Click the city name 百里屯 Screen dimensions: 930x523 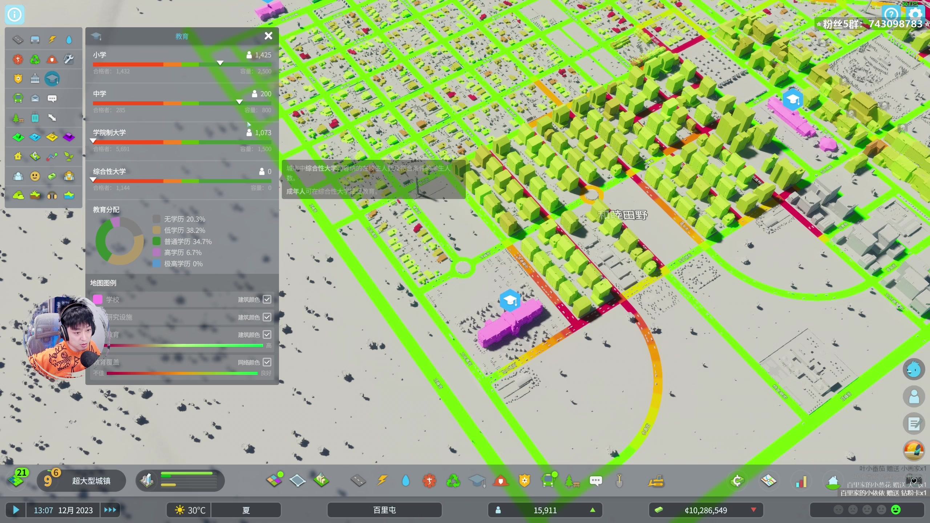point(384,510)
